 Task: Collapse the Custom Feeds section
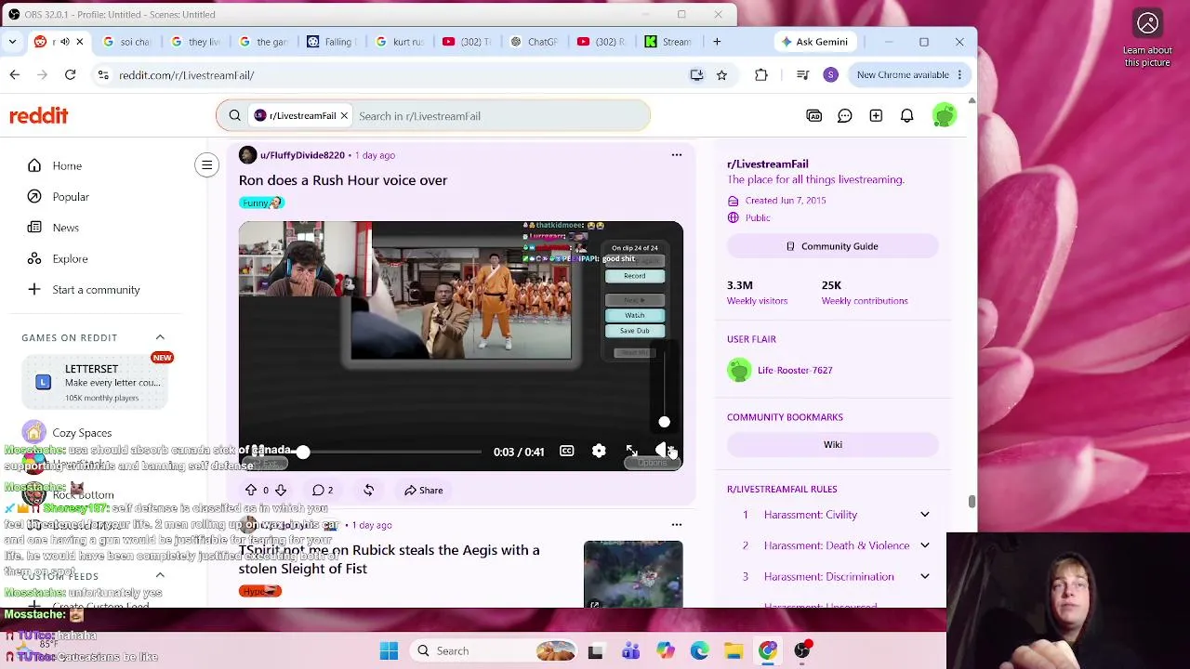[x=160, y=576]
